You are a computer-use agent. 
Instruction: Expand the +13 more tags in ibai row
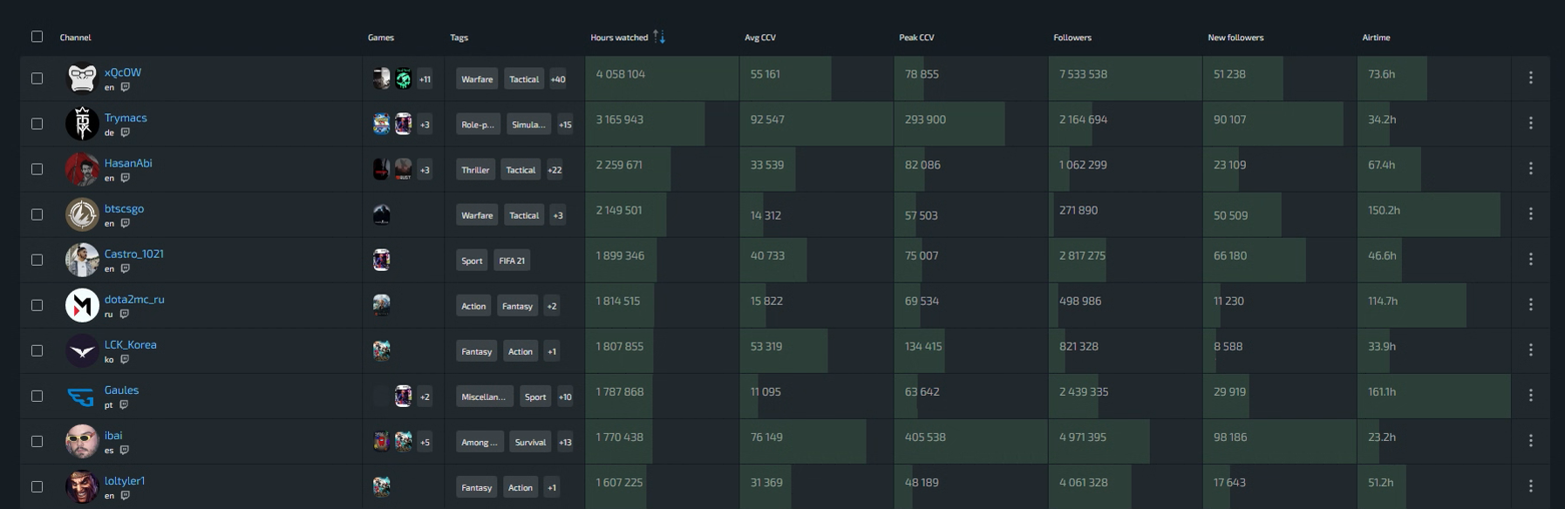point(565,441)
